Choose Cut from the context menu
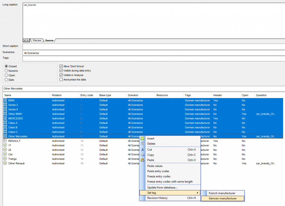Screen dimensions: 285x206 point(170,150)
